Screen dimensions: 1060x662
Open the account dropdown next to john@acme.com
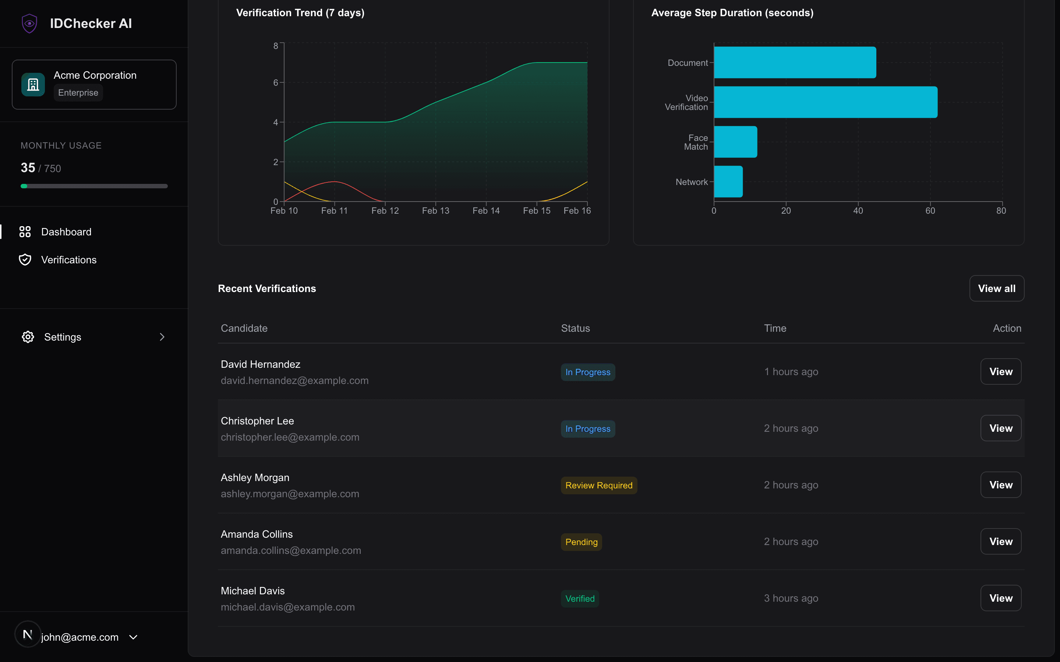point(133,637)
